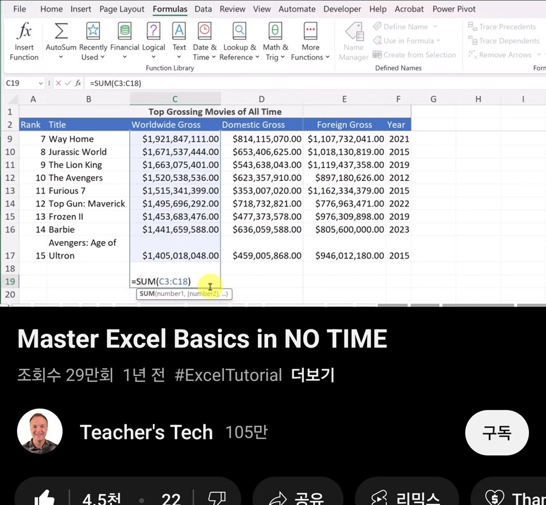Switch to the Power Pivot tab
546x505 pixels.
pos(454,8)
